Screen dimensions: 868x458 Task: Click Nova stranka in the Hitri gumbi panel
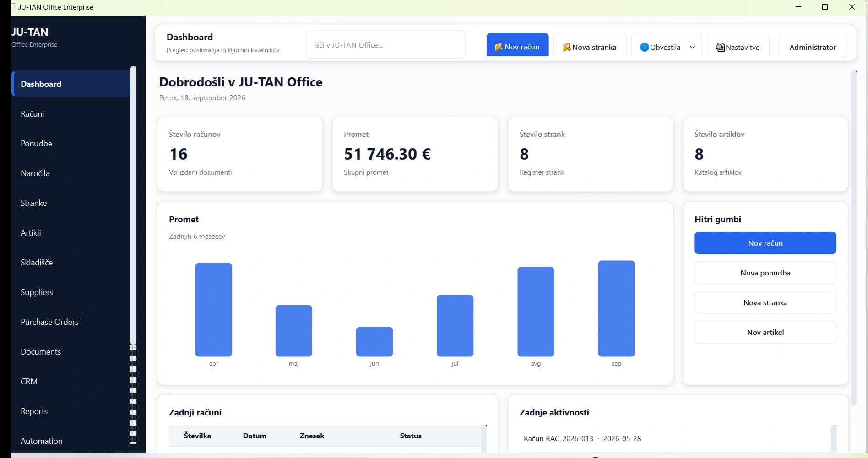(765, 302)
